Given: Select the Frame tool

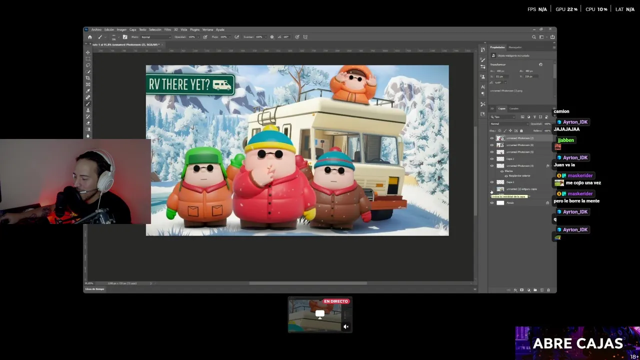Looking at the screenshot, I should coord(88,84).
